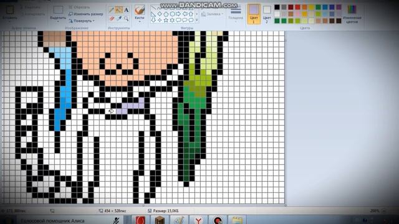Click the Выделить selection rectangle icon

[58, 10]
